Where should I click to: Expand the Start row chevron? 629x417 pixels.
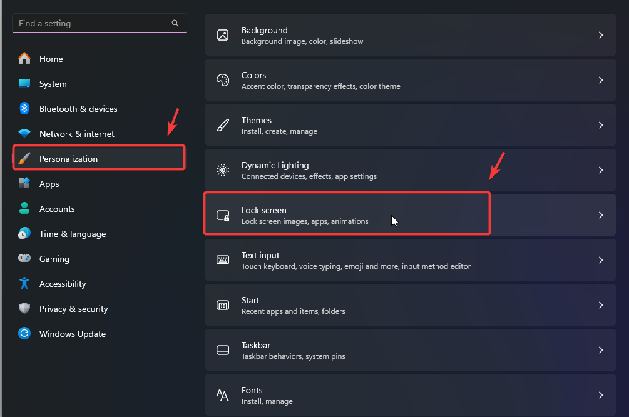coord(601,305)
